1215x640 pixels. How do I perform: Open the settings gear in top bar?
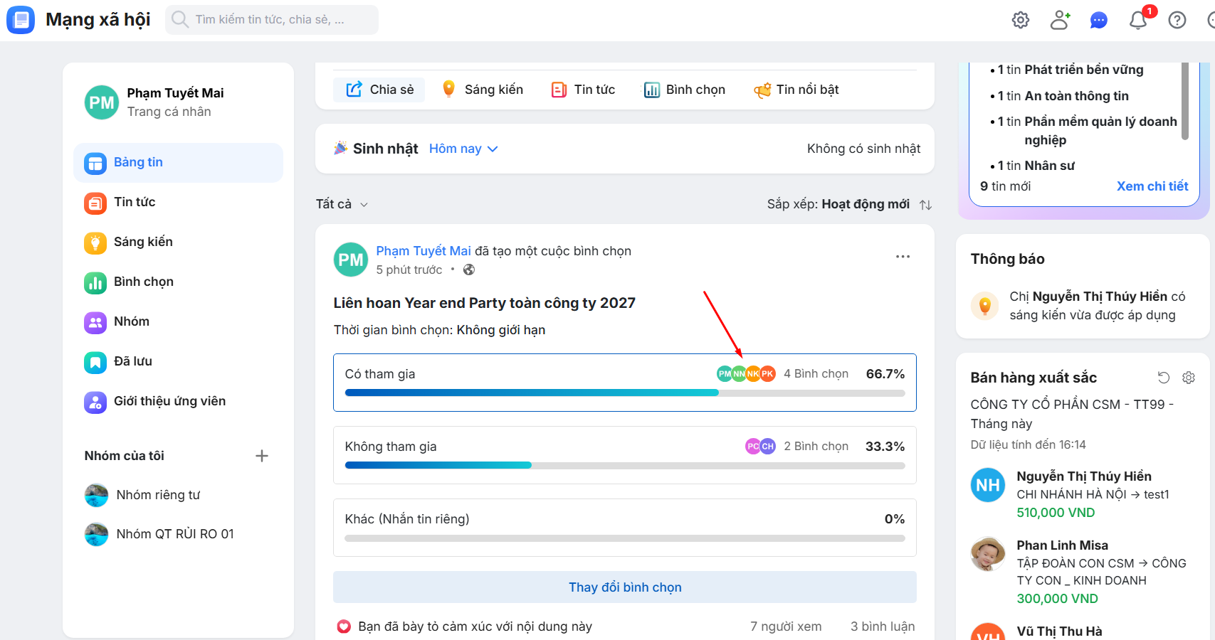click(x=1021, y=20)
